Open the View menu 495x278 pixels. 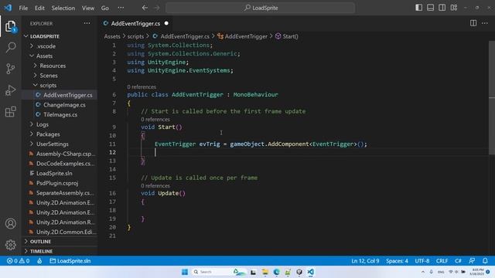point(88,8)
